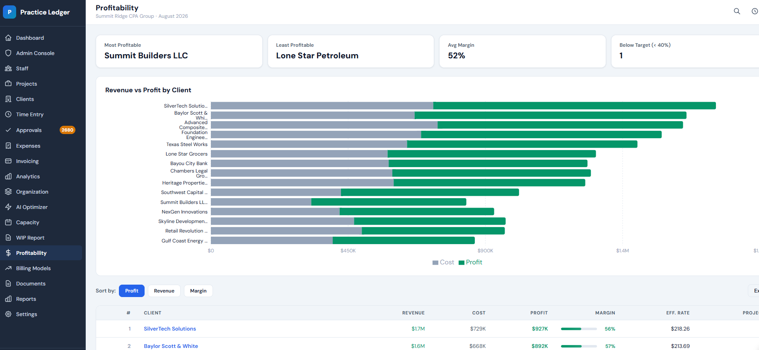Image resolution: width=759 pixels, height=350 pixels.
Task: Click the Clients building icon
Action: coord(8,99)
